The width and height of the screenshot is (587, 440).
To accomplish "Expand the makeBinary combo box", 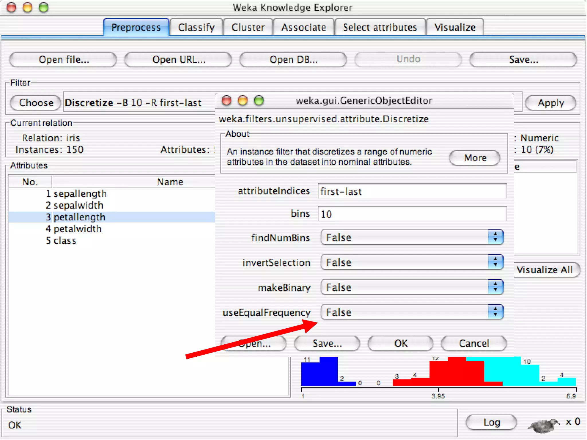I will click(412, 287).
